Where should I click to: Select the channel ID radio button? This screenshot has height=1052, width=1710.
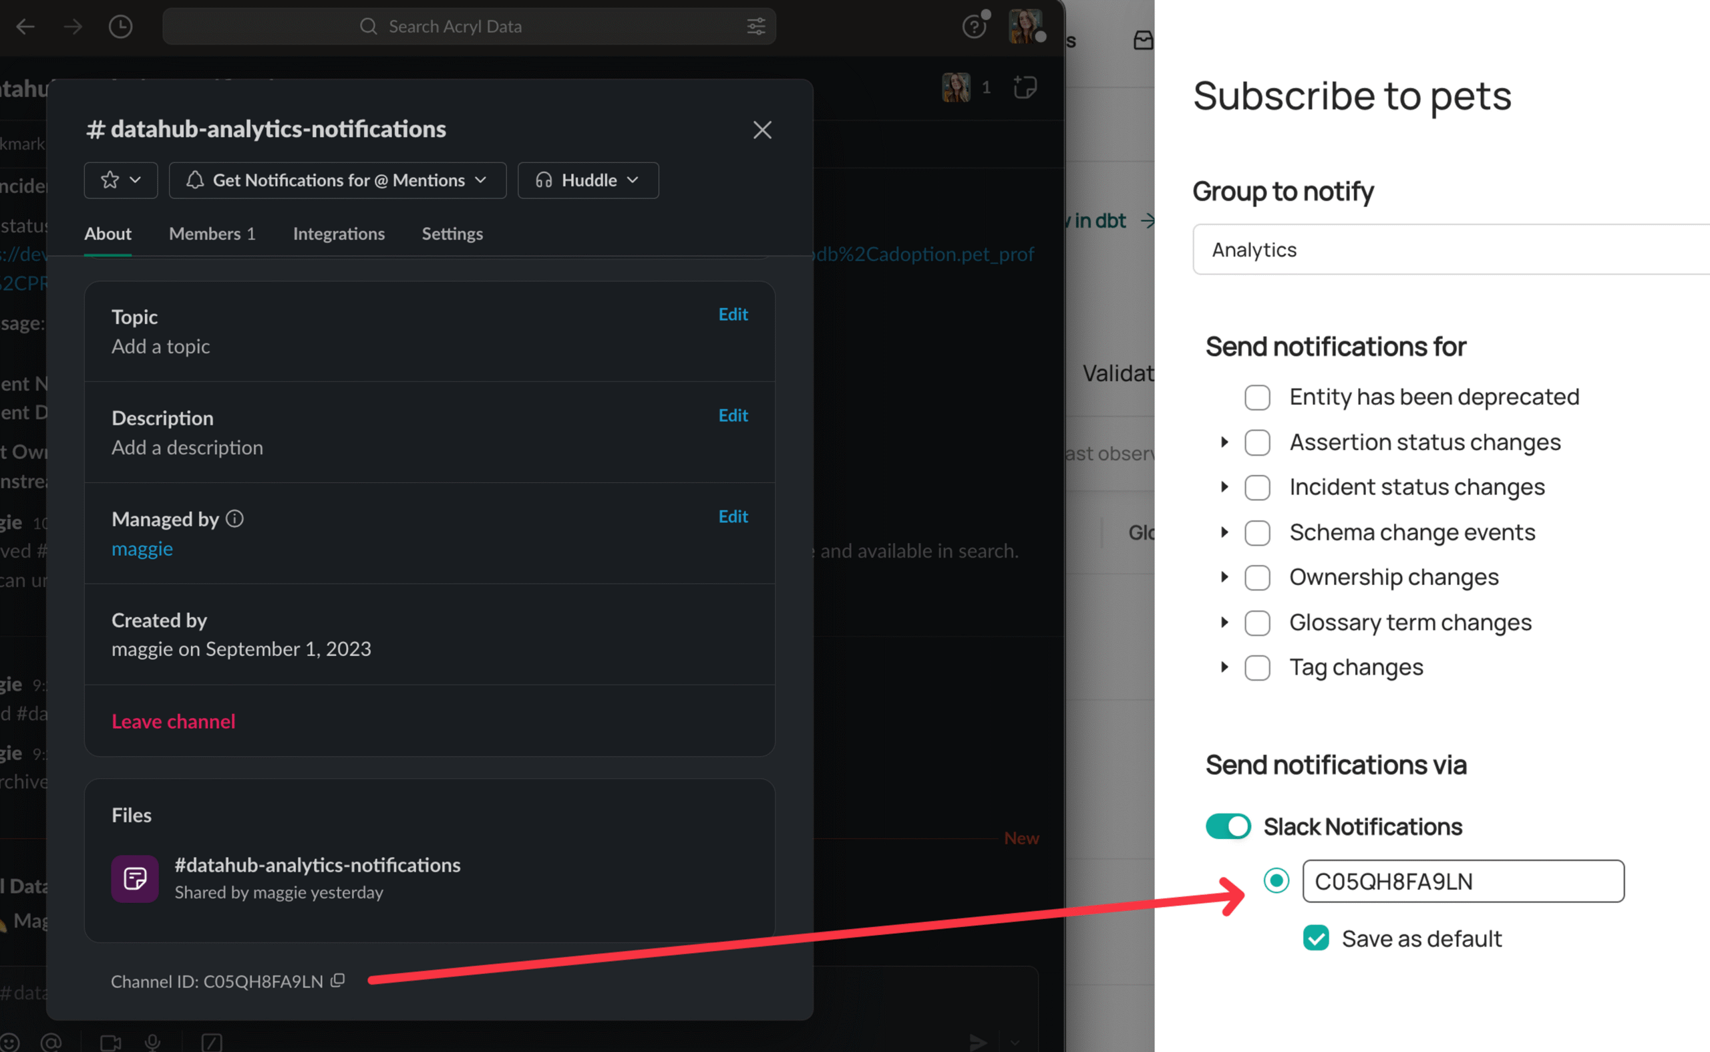[x=1276, y=881]
